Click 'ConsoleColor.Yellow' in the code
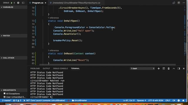Viewport: 188px width, 105px height. tap(101, 27)
